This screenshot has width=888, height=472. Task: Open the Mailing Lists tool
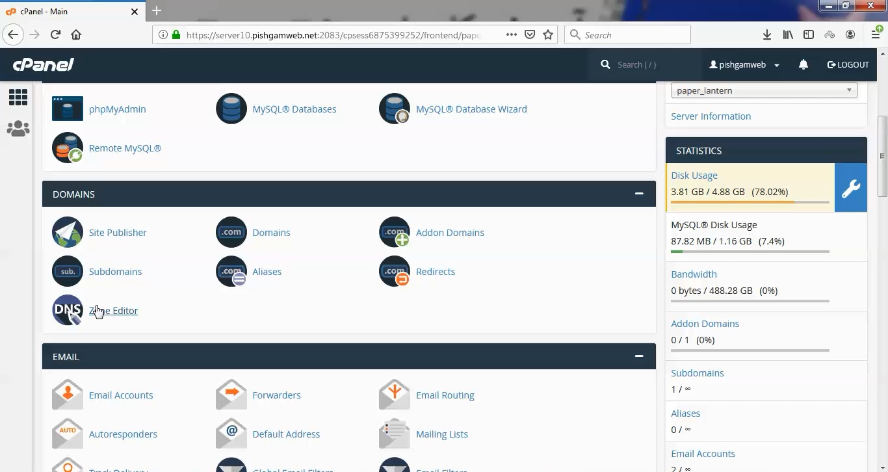coord(441,434)
